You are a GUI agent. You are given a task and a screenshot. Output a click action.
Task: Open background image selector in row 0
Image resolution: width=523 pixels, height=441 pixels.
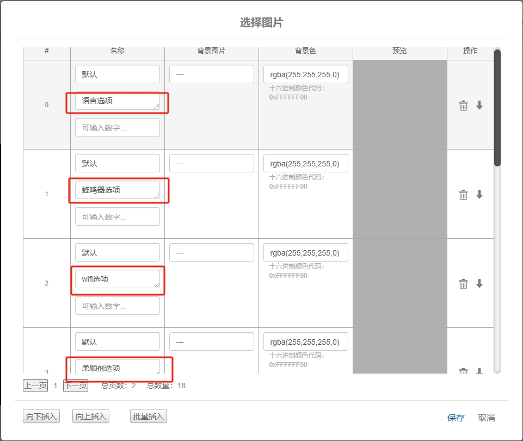click(x=212, y=74)
